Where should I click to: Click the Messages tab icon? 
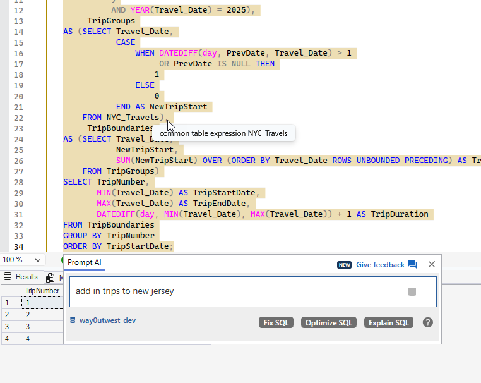[x=50, y=277]
